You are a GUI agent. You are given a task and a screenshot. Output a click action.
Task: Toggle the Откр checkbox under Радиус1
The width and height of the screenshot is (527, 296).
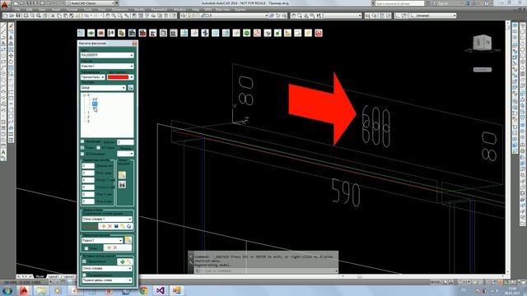pos(86,248)
